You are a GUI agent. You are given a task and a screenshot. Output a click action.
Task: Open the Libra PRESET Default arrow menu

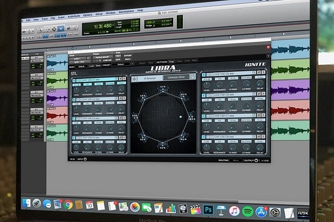point(132,64)
